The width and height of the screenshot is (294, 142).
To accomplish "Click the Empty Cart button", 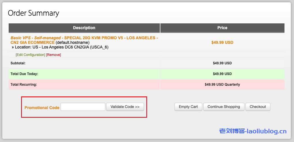I will 188,107.
